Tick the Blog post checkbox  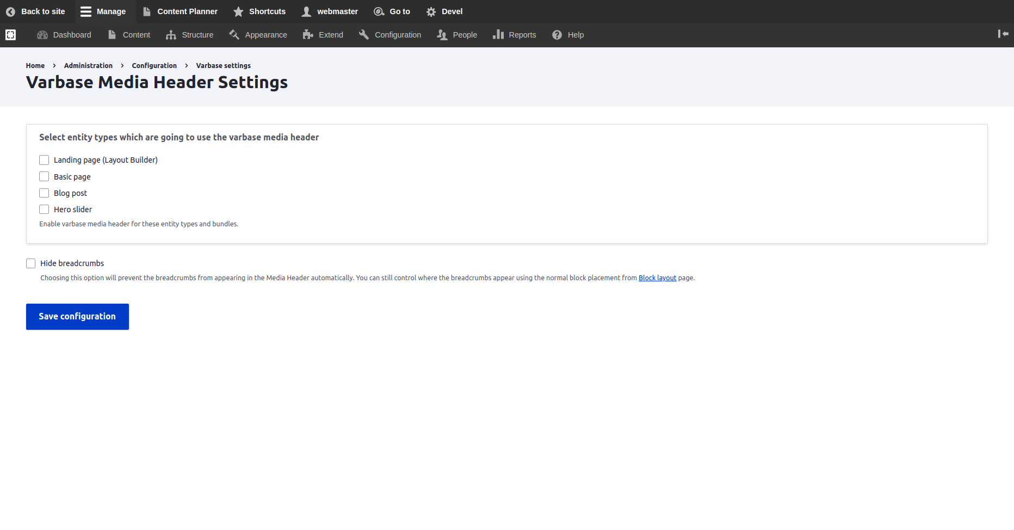point(44,193)
